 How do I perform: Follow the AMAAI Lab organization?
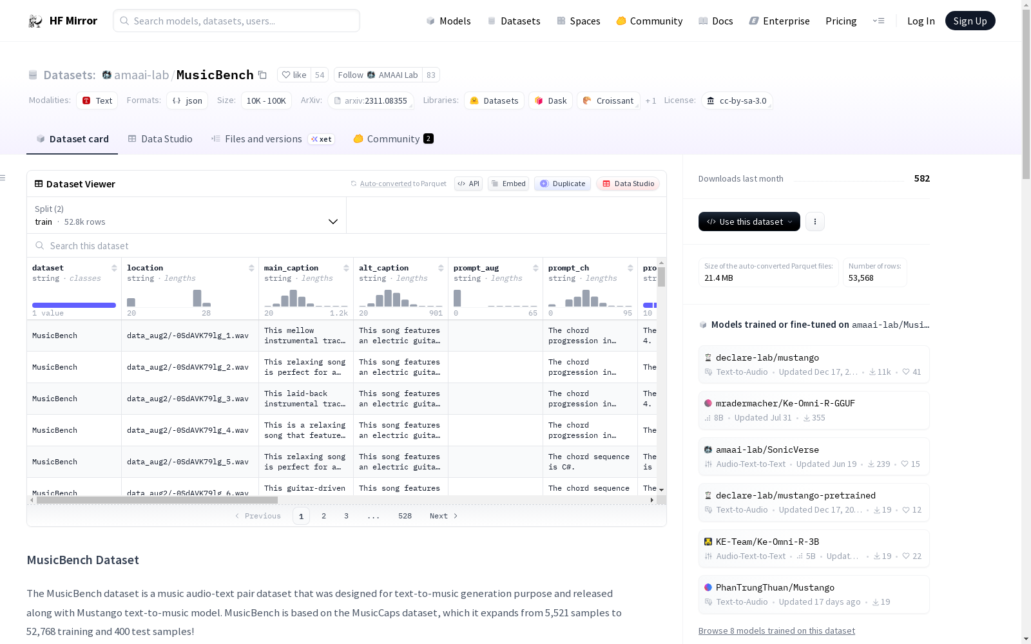[x=378, y=75]
